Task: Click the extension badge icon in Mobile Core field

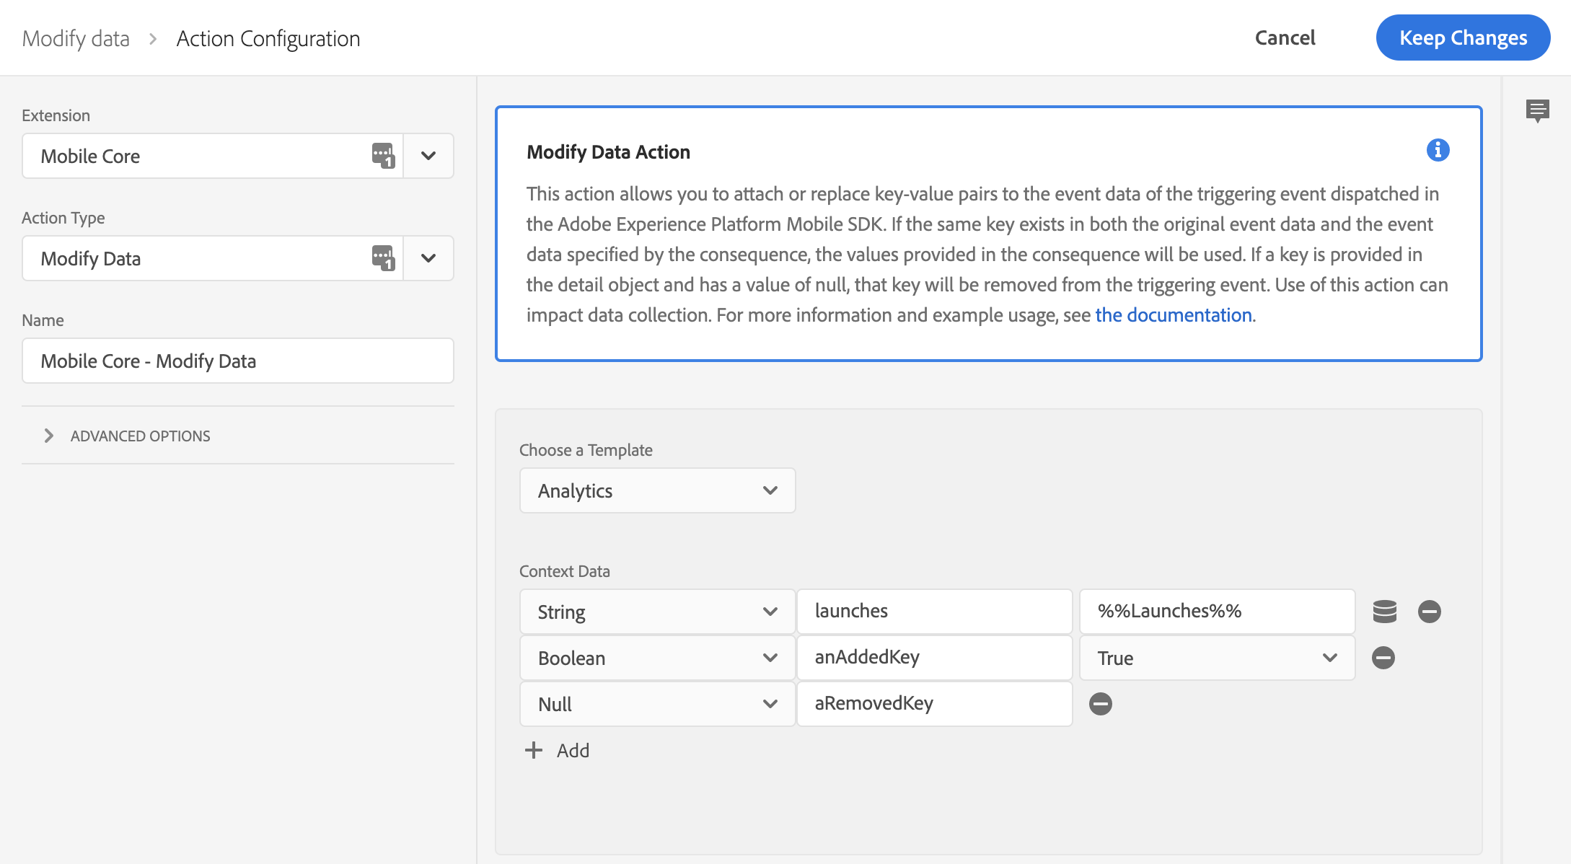Action: (x=383, y=156)
